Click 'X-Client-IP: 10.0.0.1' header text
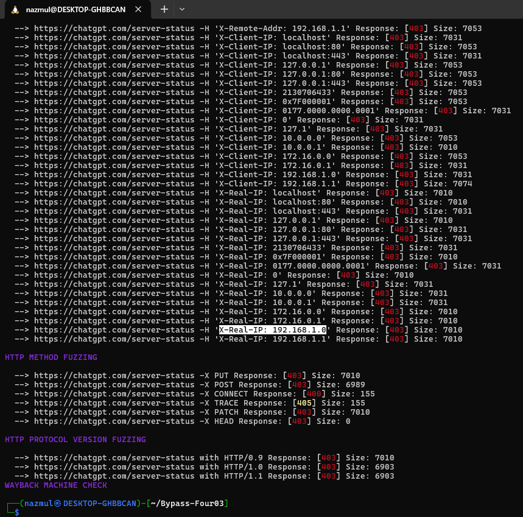Viewport: 523px width, 517px height. coord(270,147)
